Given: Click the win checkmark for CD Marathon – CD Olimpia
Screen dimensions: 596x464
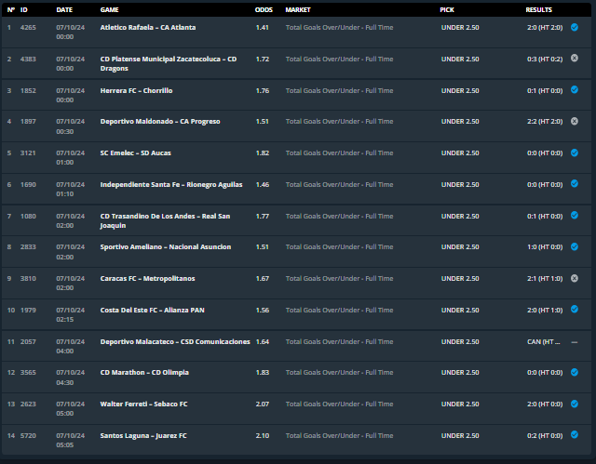Looking at the screenshot, I should 575,372.
